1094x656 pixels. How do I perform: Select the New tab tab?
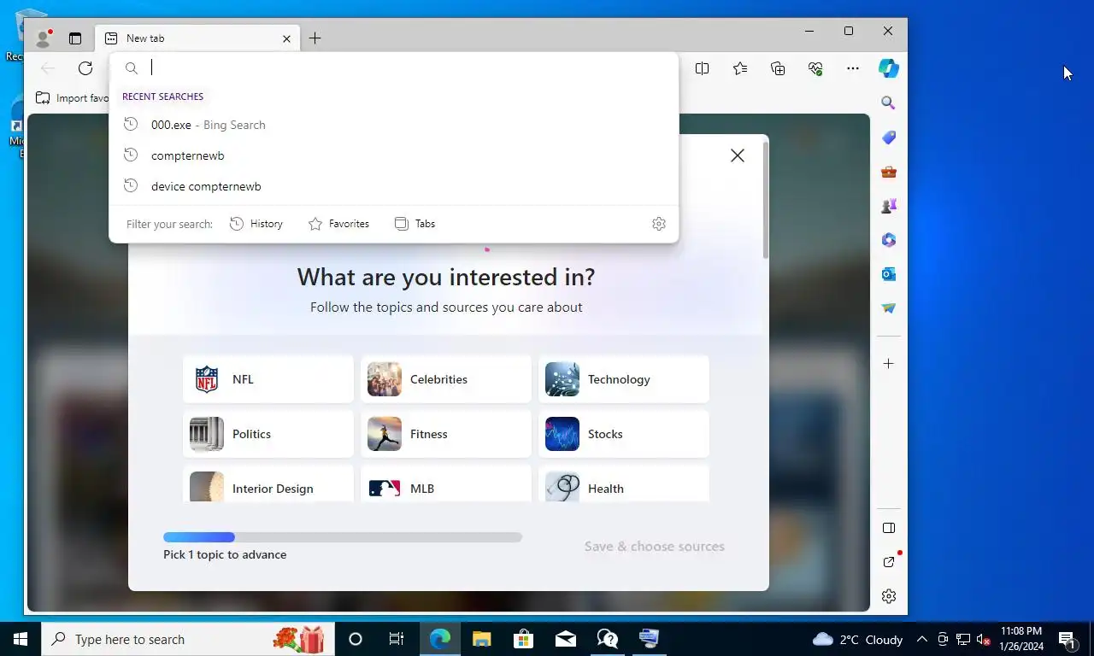[195, 38]
